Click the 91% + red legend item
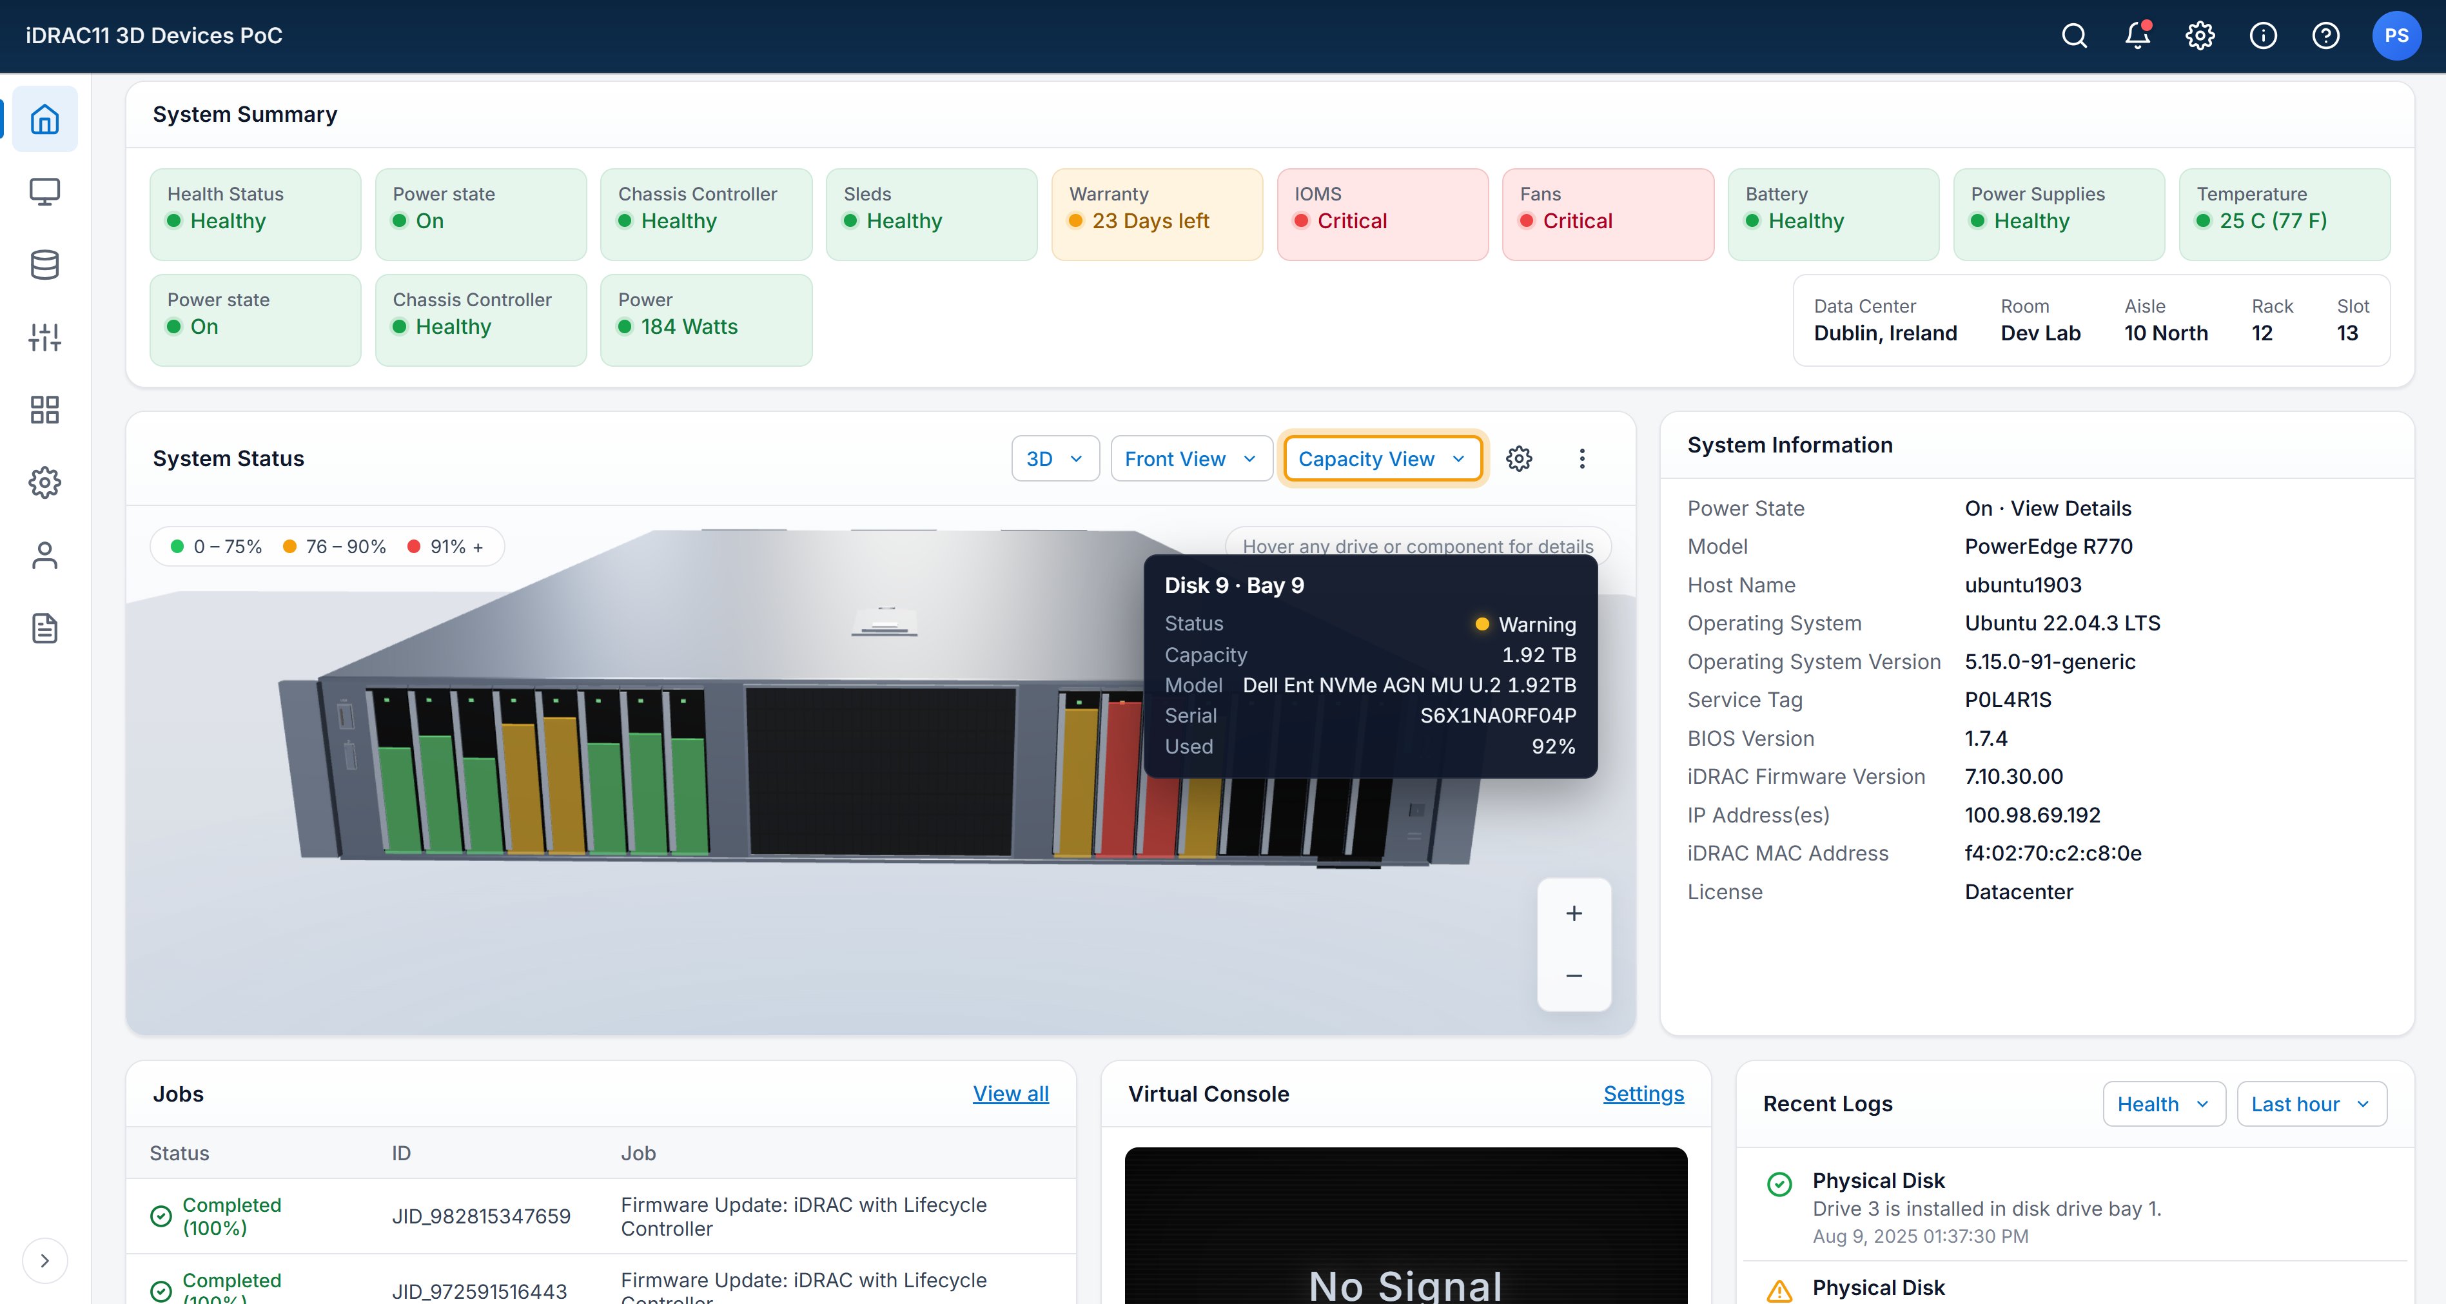Screen dimensions: 2446x1304 [x=445, y=547]
